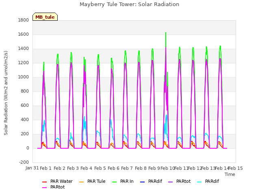Click the purple PARtot legend swatch

coord(171,182)
